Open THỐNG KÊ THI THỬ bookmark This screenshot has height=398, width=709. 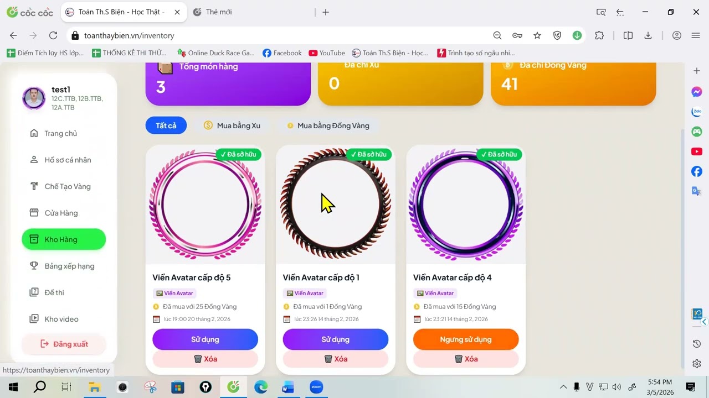click(x=130, y=53)
